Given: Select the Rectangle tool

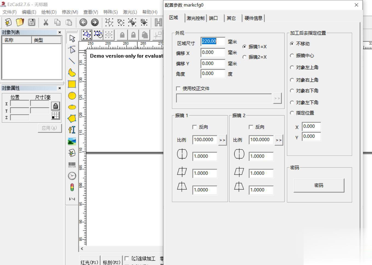Looking at the screenshot, I should [x=72, y=84].
